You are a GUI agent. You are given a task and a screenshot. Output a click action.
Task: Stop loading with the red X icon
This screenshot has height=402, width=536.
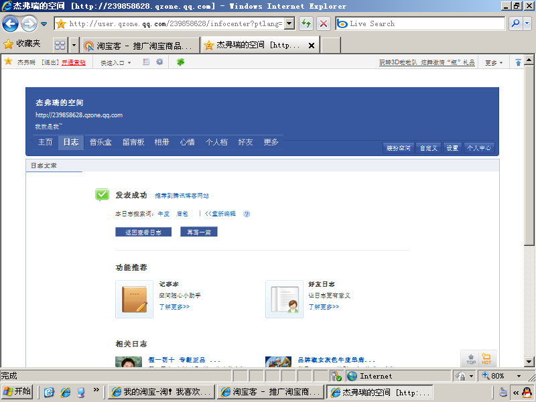tap(324, 23)
